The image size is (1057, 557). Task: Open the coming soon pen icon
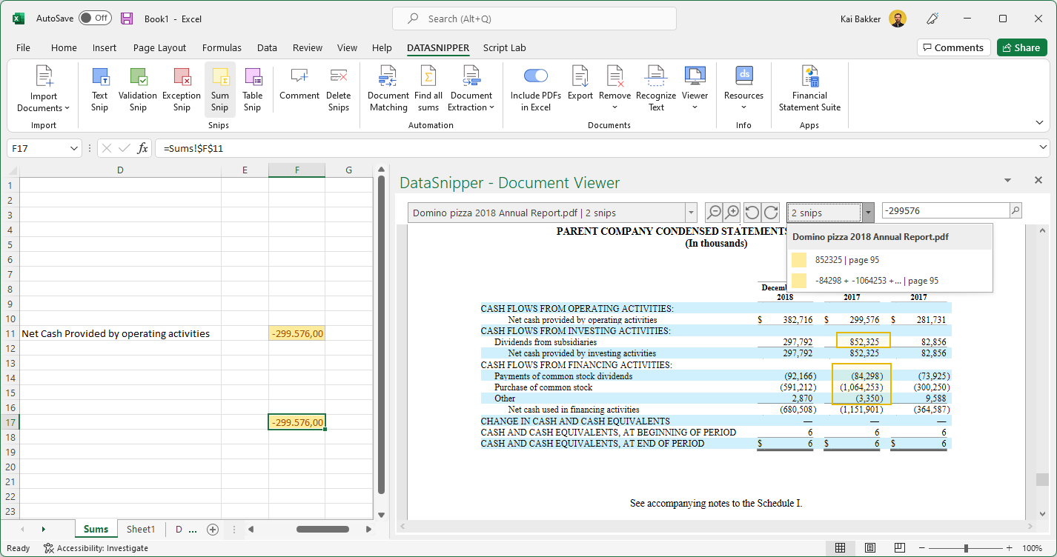click(933, 19)
